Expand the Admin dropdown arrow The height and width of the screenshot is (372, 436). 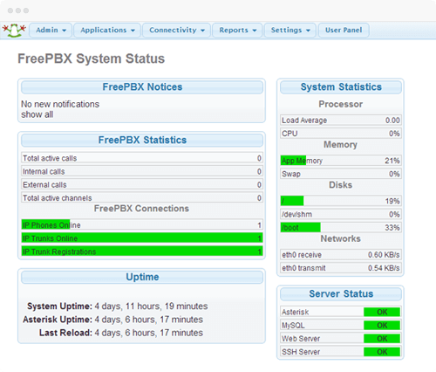click(x=65, y=31)
